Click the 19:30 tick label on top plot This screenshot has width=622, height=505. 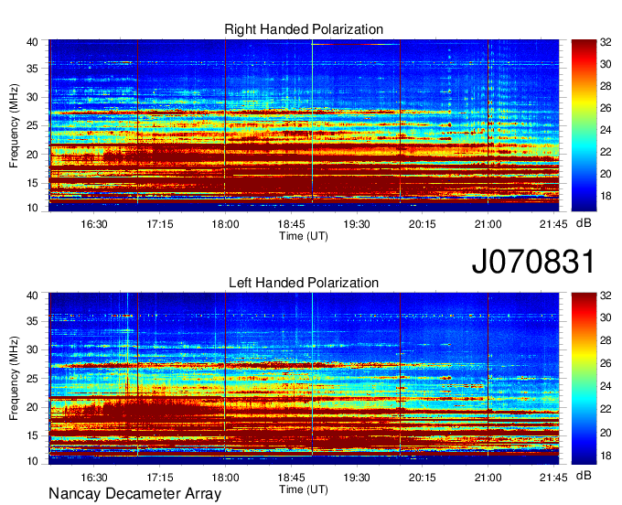point(357,224)
